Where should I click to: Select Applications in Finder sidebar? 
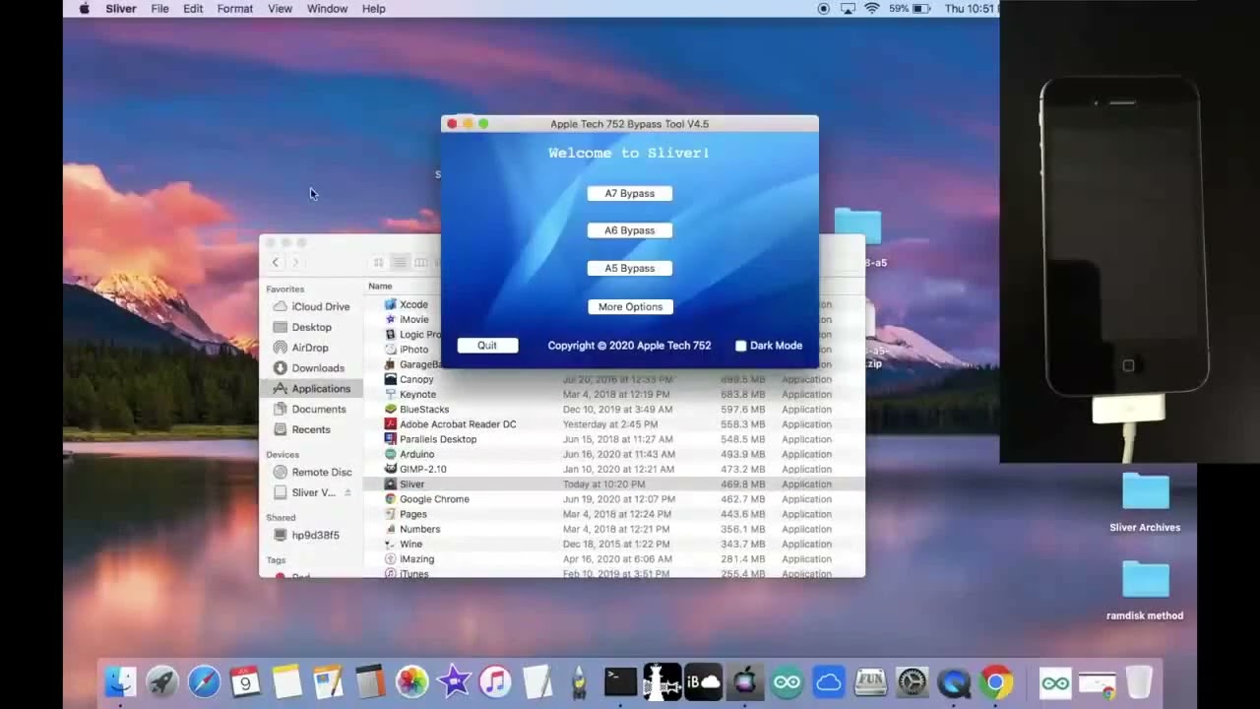(311, 389)
